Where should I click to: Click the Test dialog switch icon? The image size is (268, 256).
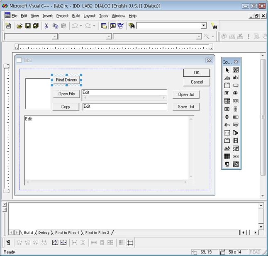click(8, 242)
